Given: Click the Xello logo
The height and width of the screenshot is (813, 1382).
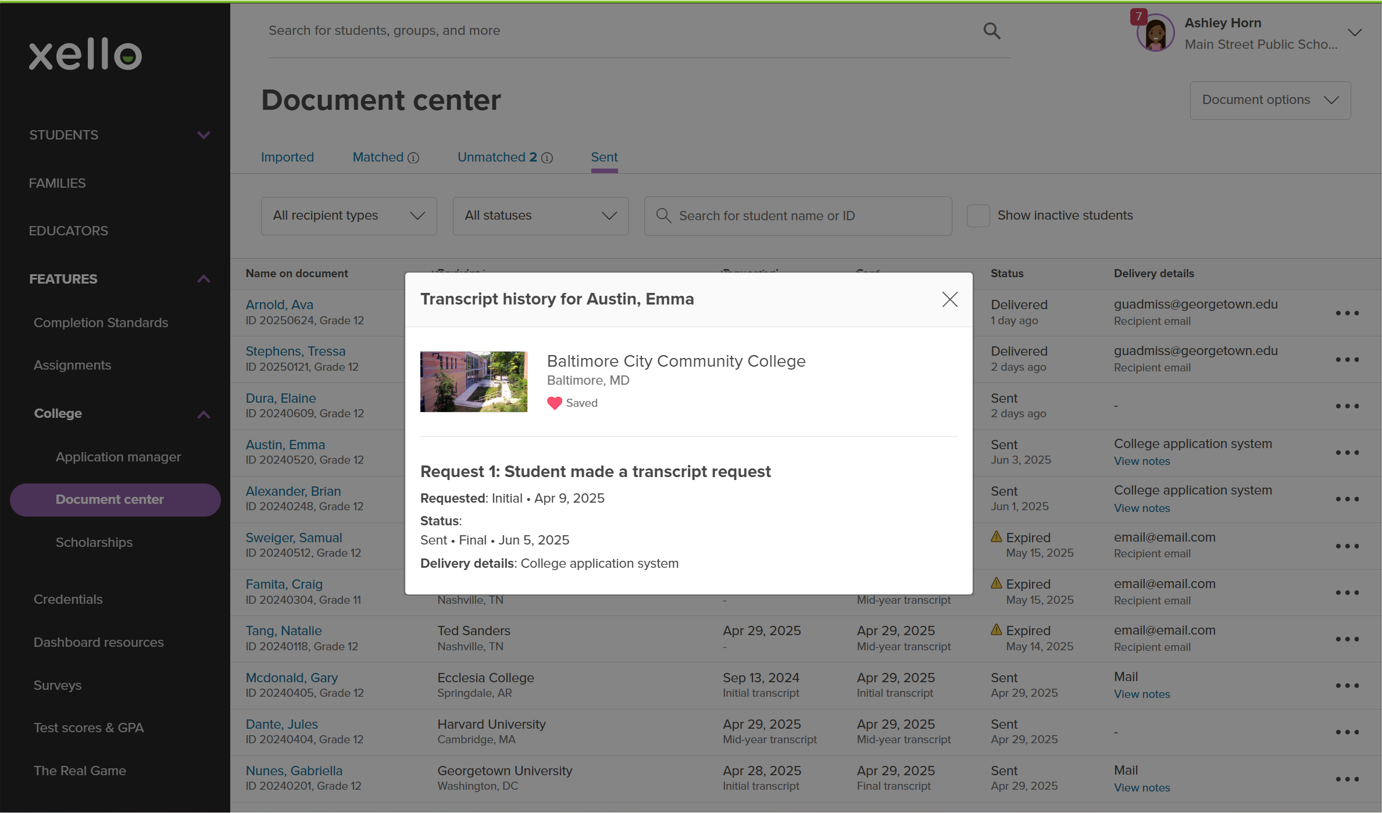Looking at the screenshot, I should pos(85,54).
